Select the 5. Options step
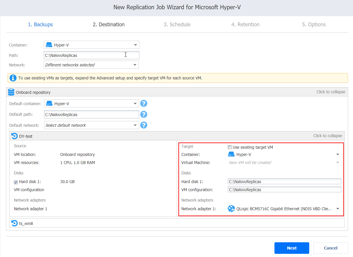353x257 pixels. (x=314, y=25)
